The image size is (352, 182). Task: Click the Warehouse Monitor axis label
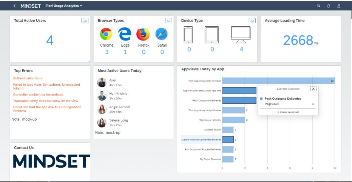tap(210, 120)
